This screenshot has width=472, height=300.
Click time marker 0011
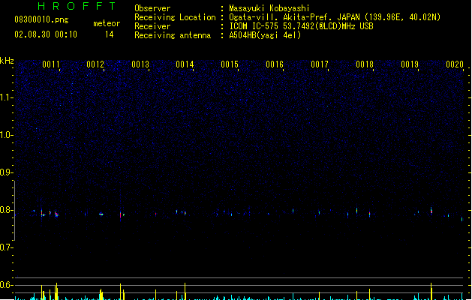(50, 64)
